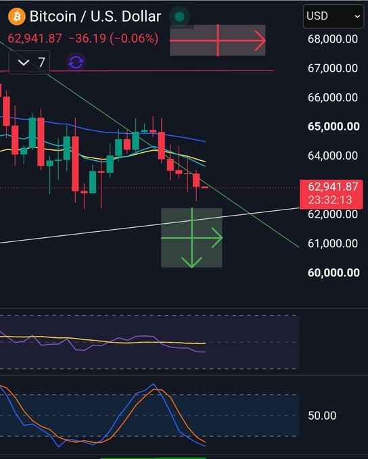Click the current price label 62,941.87
The image size is (368, 459).
333,187
